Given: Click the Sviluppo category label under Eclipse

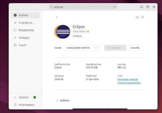Looking at the screenshot, I should tap(77, 36).
